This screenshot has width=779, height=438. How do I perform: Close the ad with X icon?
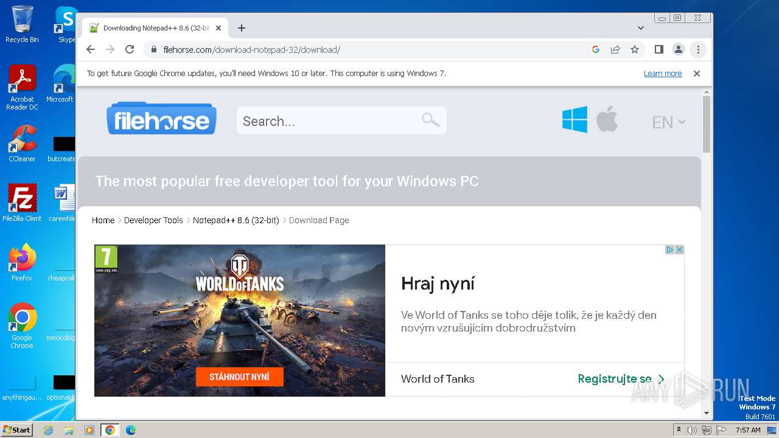pos(679,249)
